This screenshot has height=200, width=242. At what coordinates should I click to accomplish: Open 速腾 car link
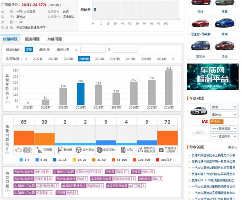point(225,11)
